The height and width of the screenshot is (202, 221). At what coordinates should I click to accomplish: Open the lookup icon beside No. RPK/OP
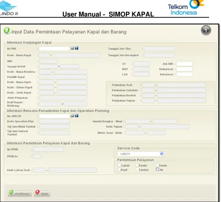click(72, 116)
